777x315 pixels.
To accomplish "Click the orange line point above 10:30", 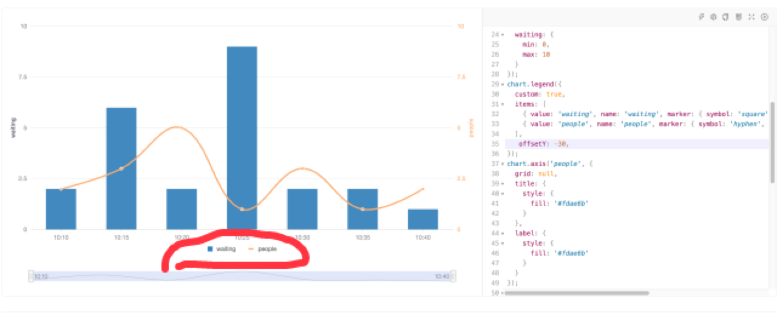I will (x=302, y=168).
